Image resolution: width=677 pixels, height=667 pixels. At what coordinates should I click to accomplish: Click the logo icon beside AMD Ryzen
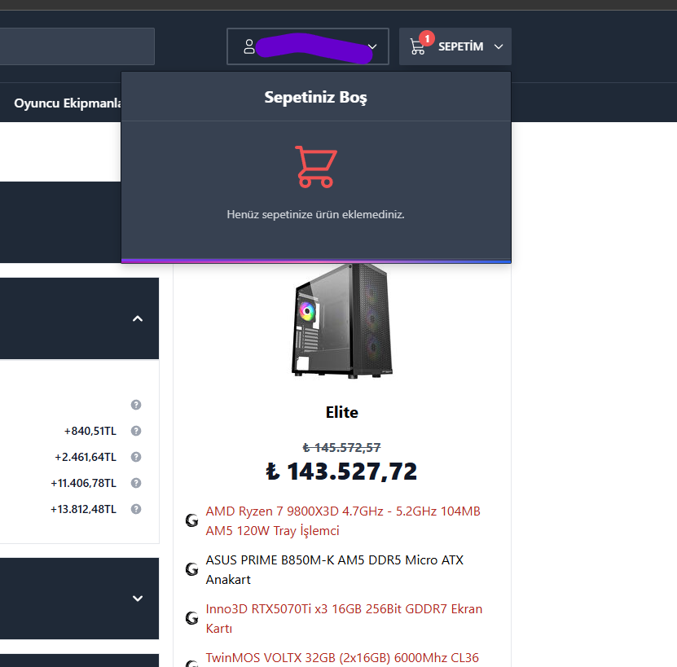[191, 520]
